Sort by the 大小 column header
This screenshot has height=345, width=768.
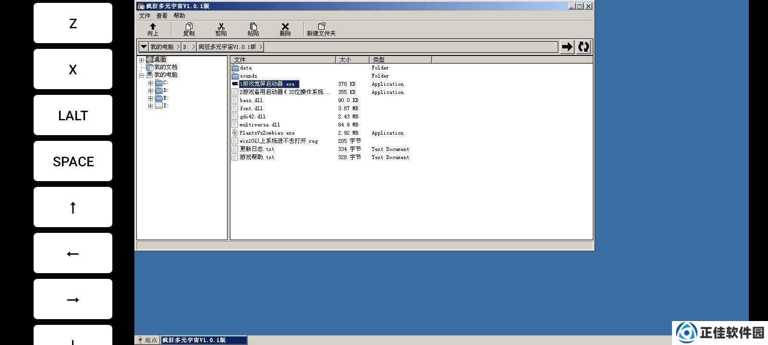[x=353, y=60]
